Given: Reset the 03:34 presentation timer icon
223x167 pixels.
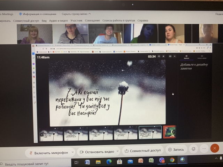Looking at the screenshot, I should [159, 56].
